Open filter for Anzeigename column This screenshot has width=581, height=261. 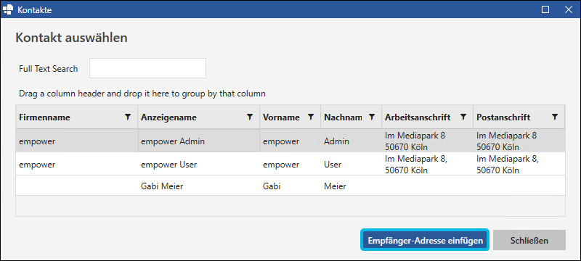(250, 117)
